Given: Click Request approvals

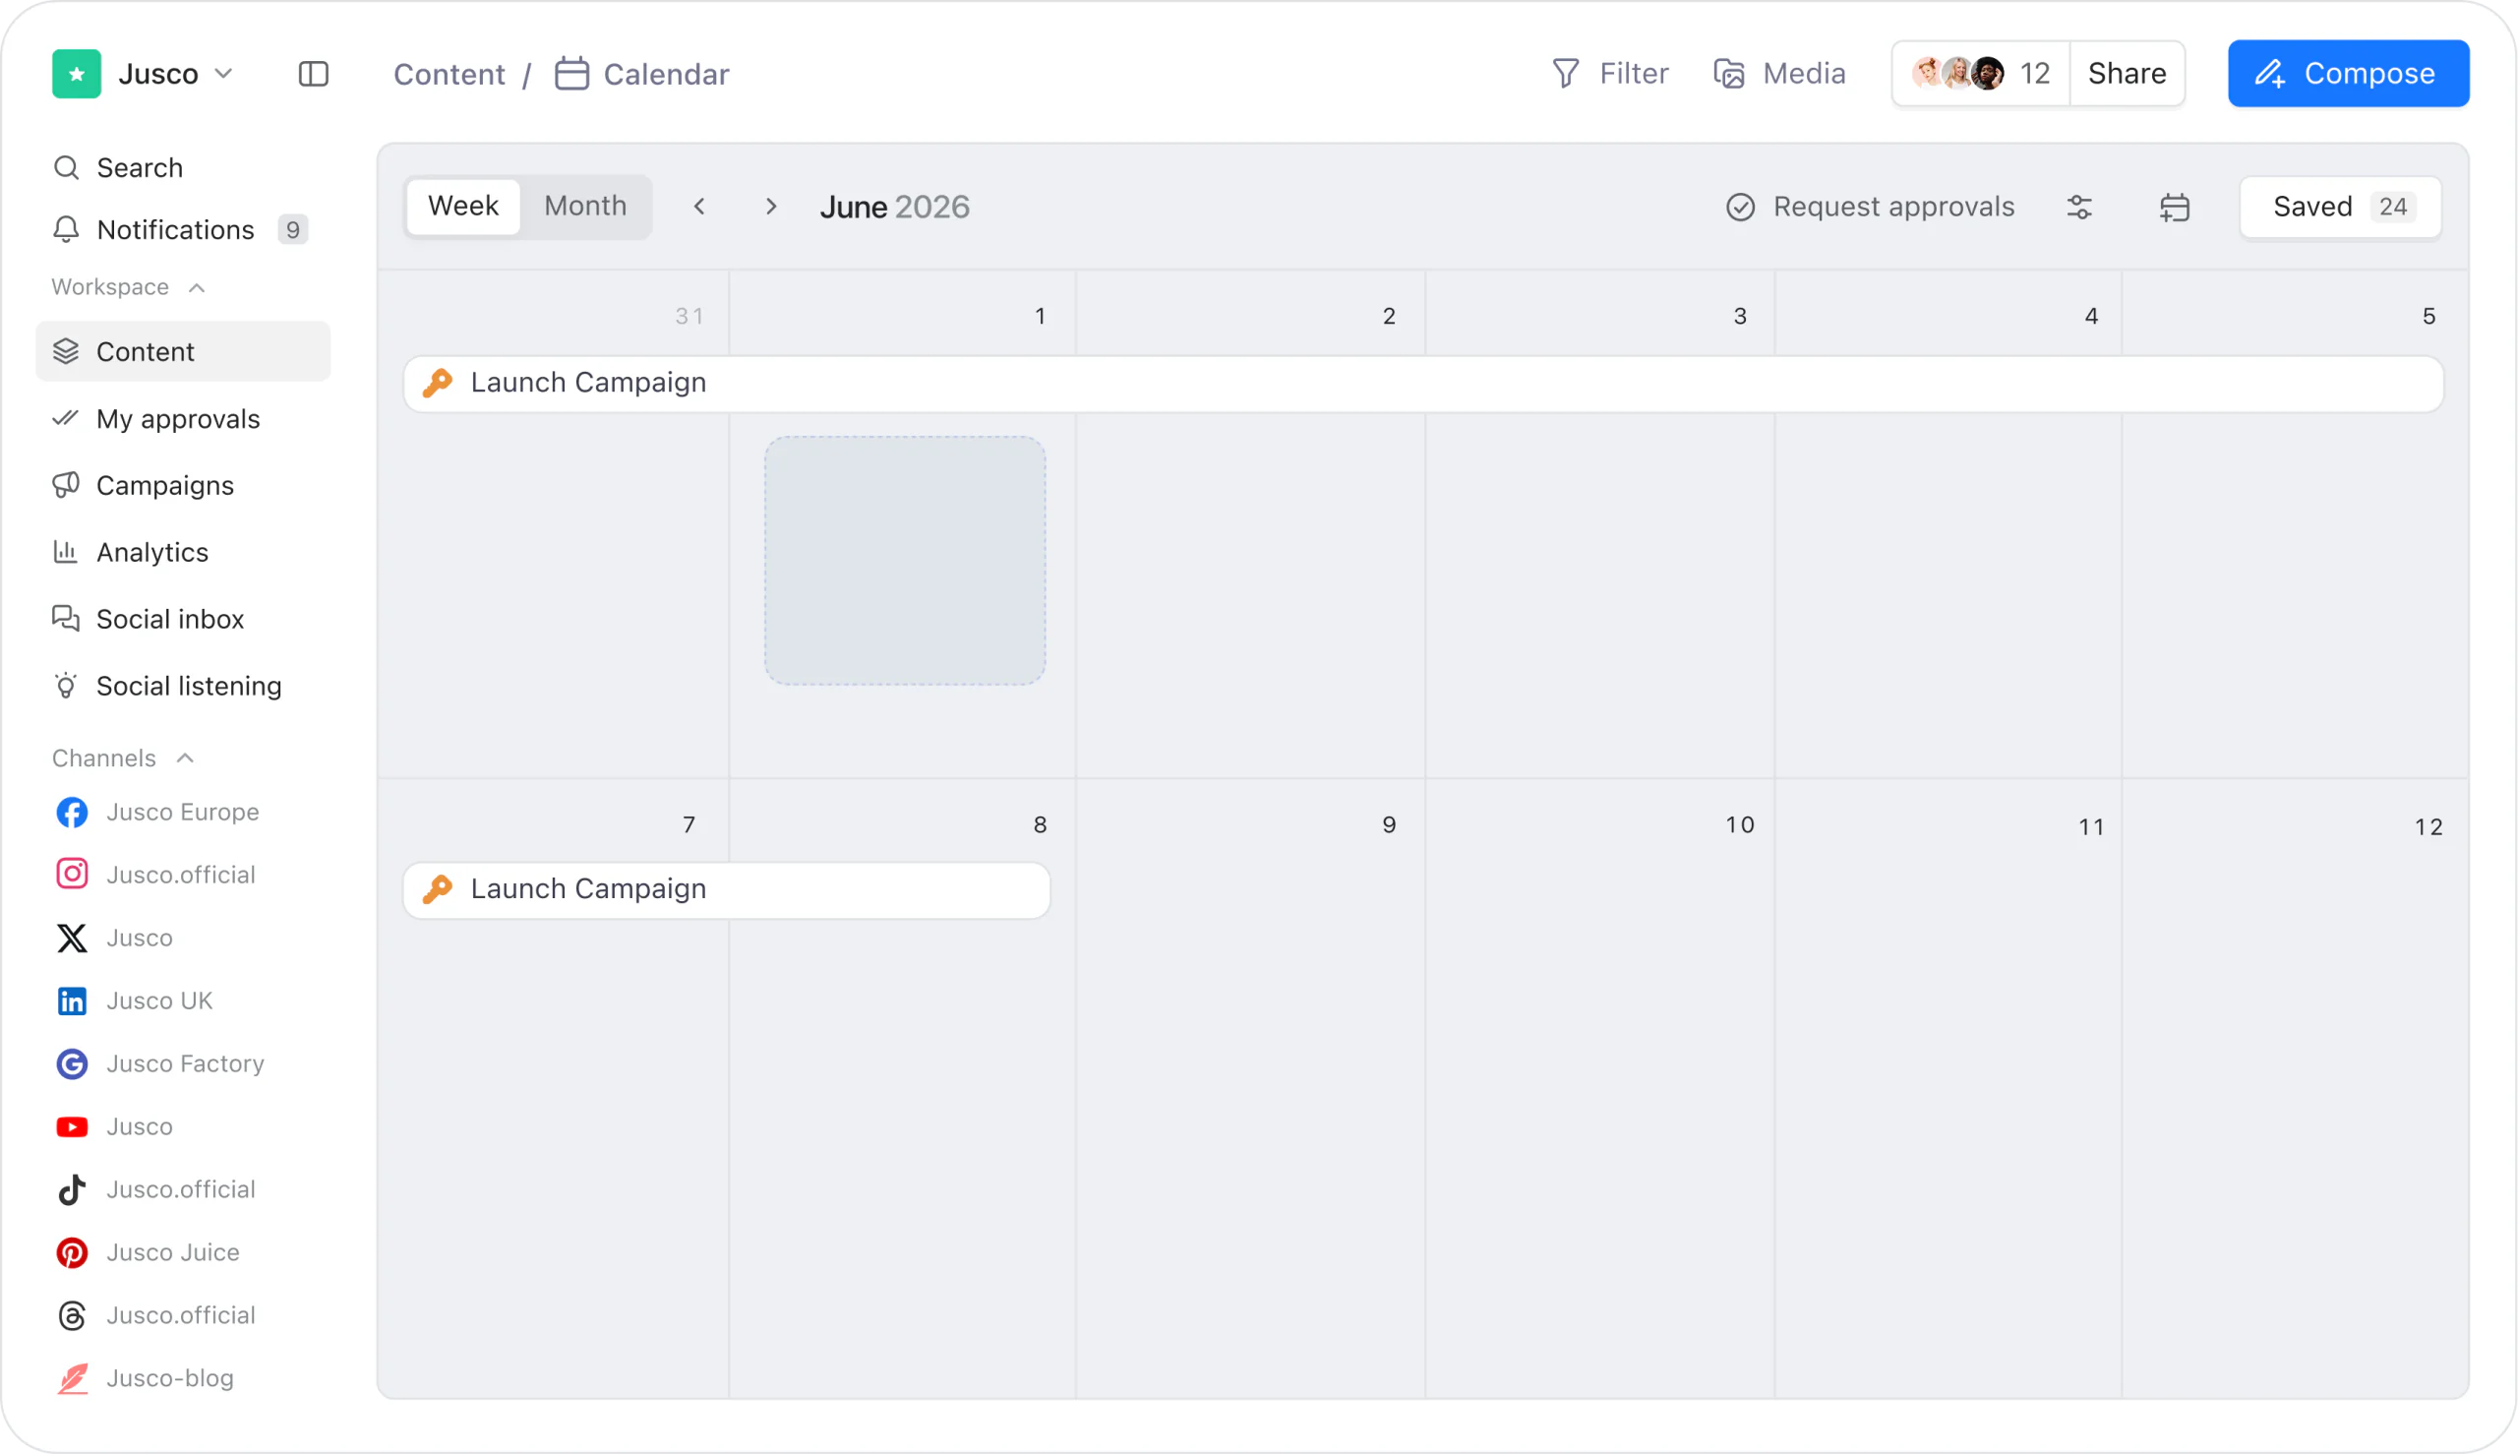Looking at the screenshot, I should (1870, 207).
